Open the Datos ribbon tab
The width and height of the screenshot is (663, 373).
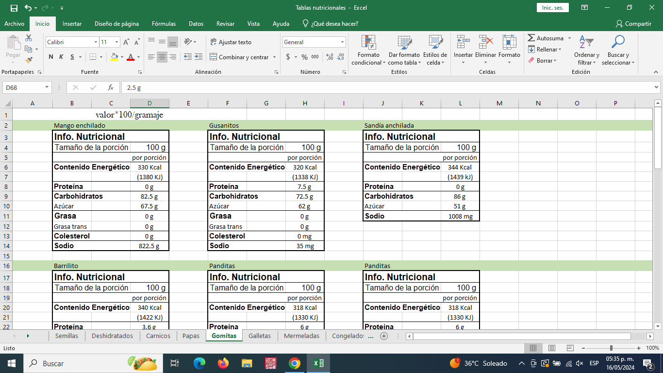coord(196,23)
